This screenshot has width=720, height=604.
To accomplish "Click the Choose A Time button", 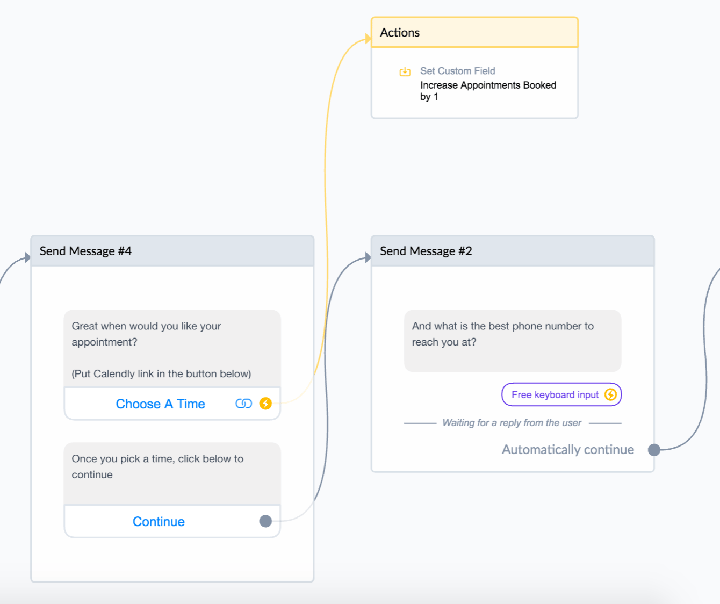I will click(172, 404).
